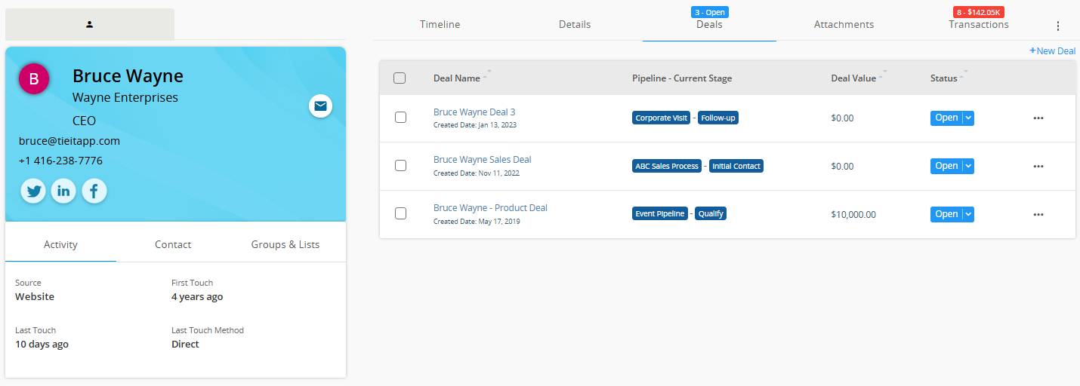Click 'Created Date: May 17, 2019' text
The width and height of the screenshot is (1080, 386).
(477, 222)
